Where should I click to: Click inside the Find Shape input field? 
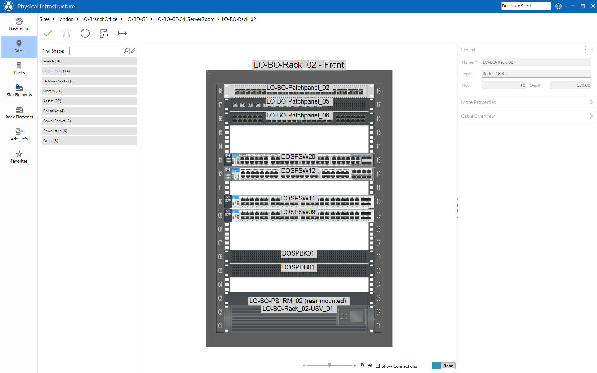[96, 51]
